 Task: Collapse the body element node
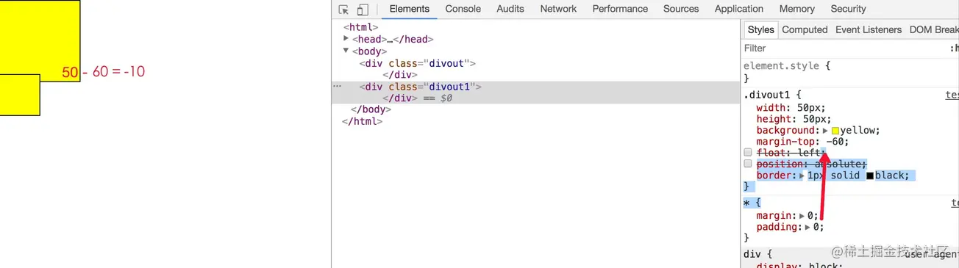pos(346,51)
